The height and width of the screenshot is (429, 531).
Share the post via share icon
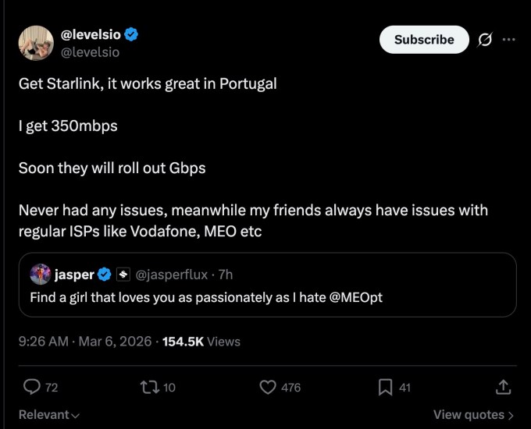pos(504,387)
